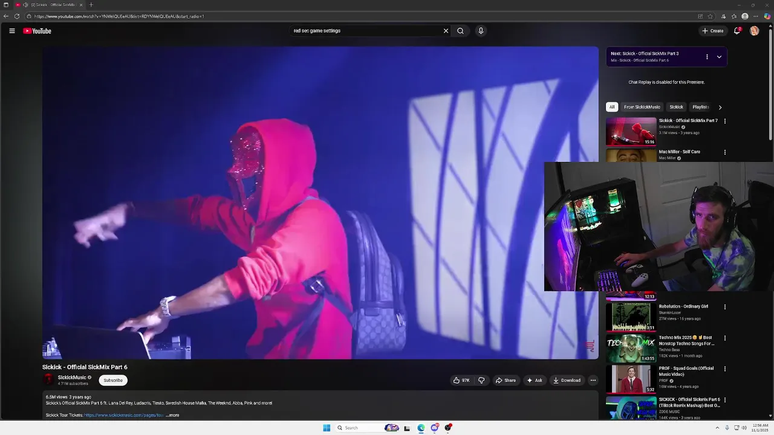
Task: Clear the search box with the X icon
Action: click(446, 31)
